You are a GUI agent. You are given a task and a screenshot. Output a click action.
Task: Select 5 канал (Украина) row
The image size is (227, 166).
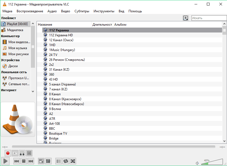(x=129, y=84)
